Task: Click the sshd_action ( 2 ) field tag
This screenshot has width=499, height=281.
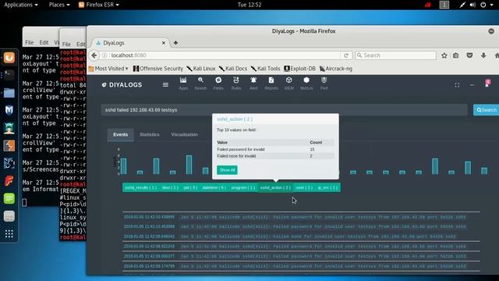Action: point(275,187)
